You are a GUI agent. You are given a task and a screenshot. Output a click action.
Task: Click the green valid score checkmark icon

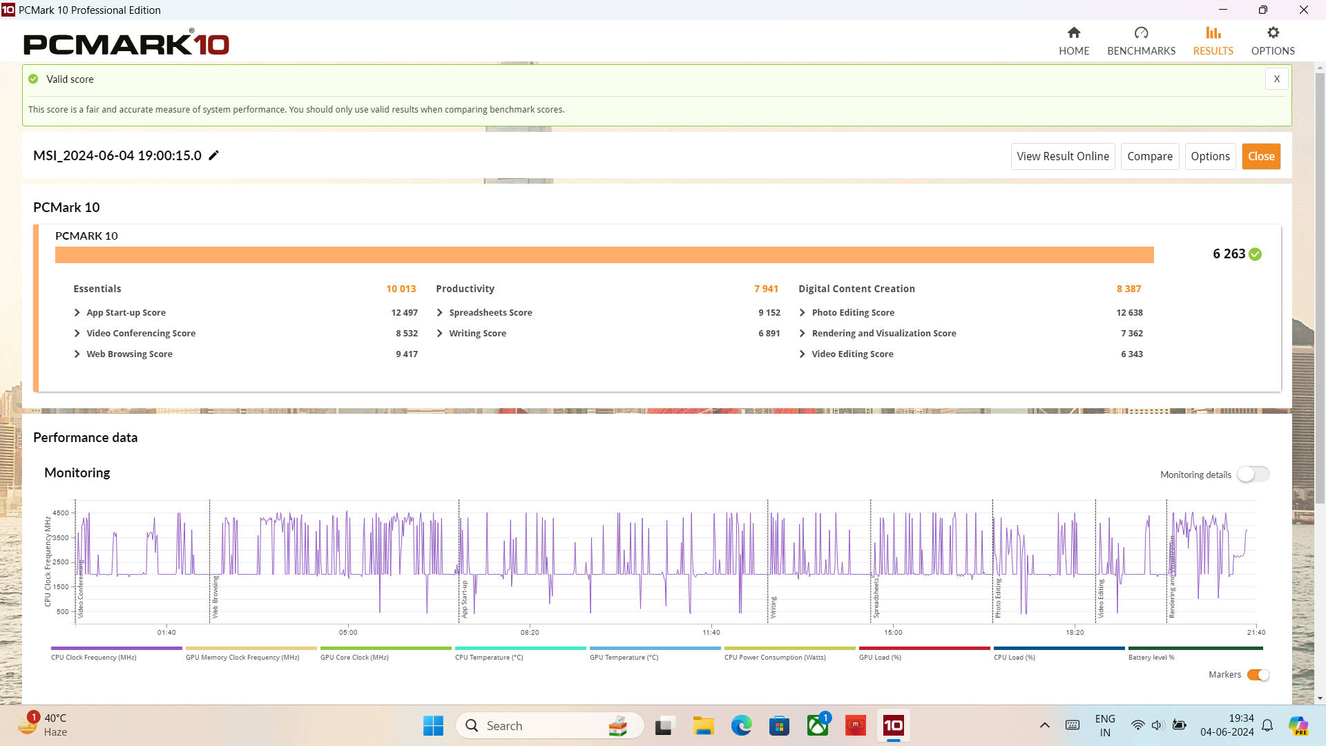tap(1256, 254)
